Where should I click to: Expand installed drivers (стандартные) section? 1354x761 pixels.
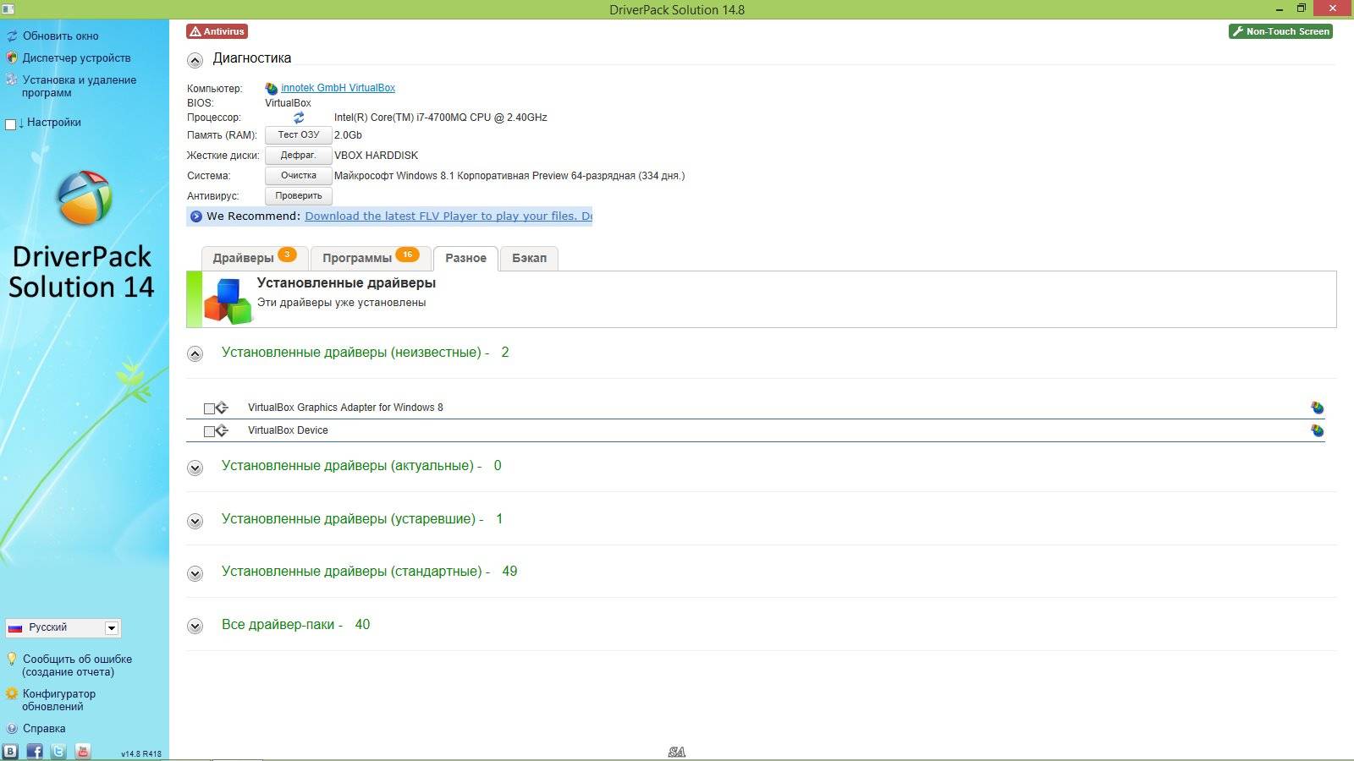(195, 573)
